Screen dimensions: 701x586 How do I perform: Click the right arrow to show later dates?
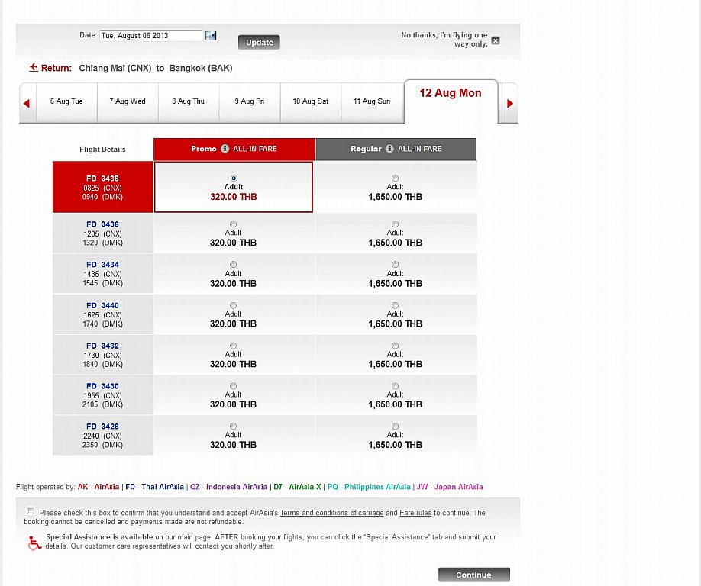click(509, 104)
